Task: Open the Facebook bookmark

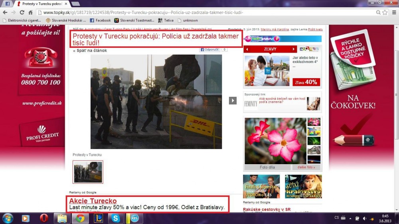Action: tap(100, 20)
